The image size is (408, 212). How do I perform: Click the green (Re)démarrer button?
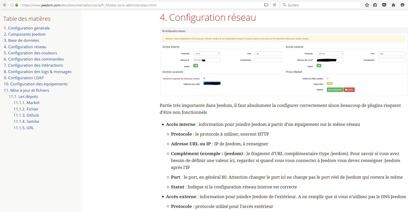[x=335, y=90]
